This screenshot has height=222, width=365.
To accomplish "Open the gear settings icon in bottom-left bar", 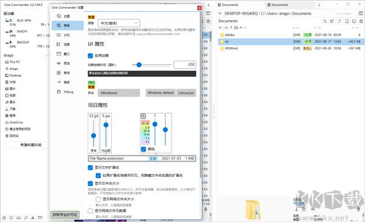I will tap(4, 218).
